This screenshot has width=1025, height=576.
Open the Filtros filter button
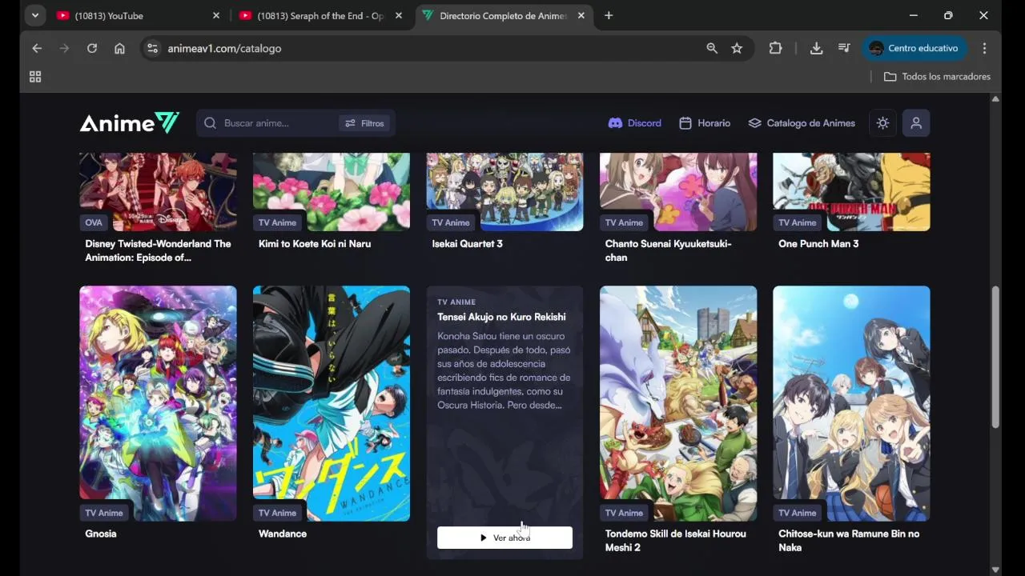[364, 123]
